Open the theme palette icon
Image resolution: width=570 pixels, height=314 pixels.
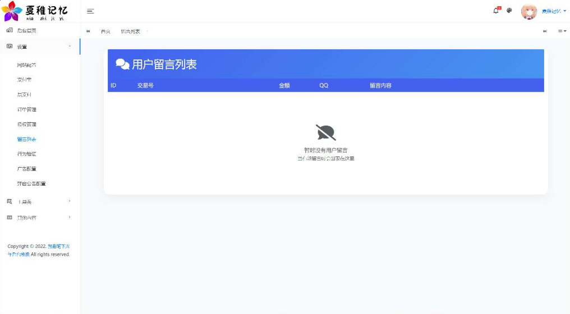(509, 11)
